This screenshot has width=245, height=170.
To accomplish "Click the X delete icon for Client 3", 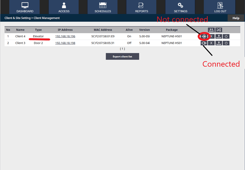I will pos(211,43).
